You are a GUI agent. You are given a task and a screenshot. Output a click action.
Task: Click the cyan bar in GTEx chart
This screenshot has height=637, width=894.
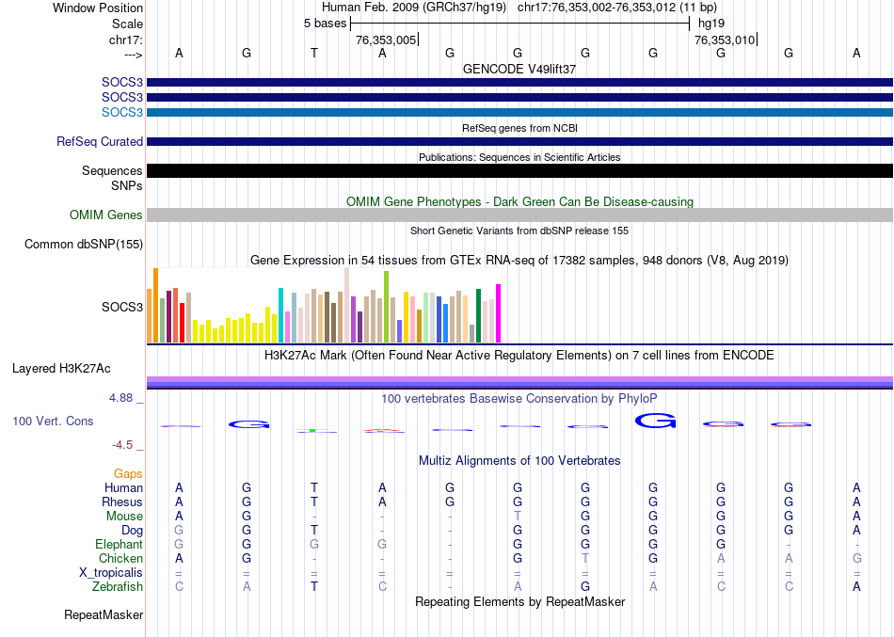pyautogui.click(x=280, y=315)
